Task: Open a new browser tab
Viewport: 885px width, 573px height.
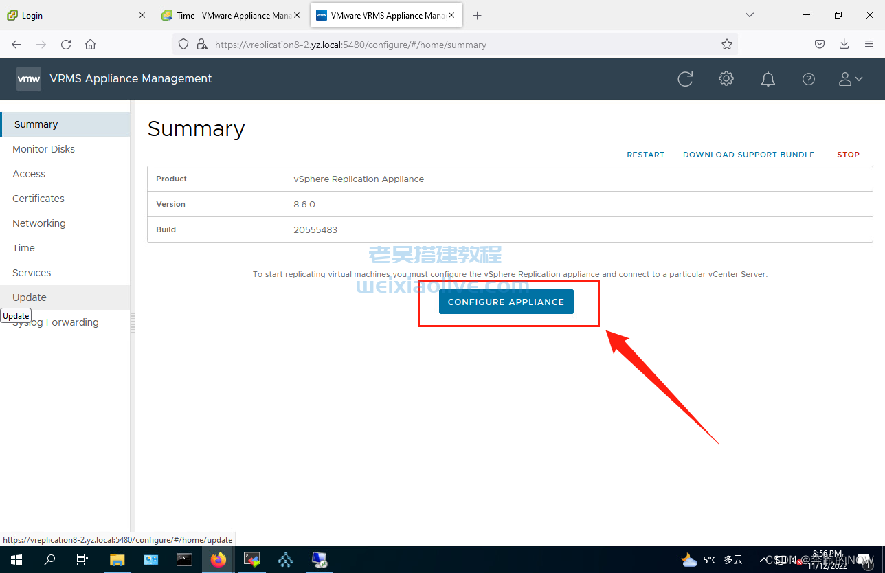Action: point(478,15)
